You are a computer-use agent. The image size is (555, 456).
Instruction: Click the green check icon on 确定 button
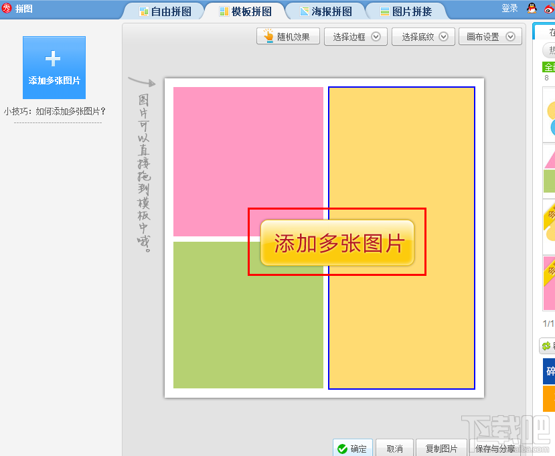pos(343,448)
